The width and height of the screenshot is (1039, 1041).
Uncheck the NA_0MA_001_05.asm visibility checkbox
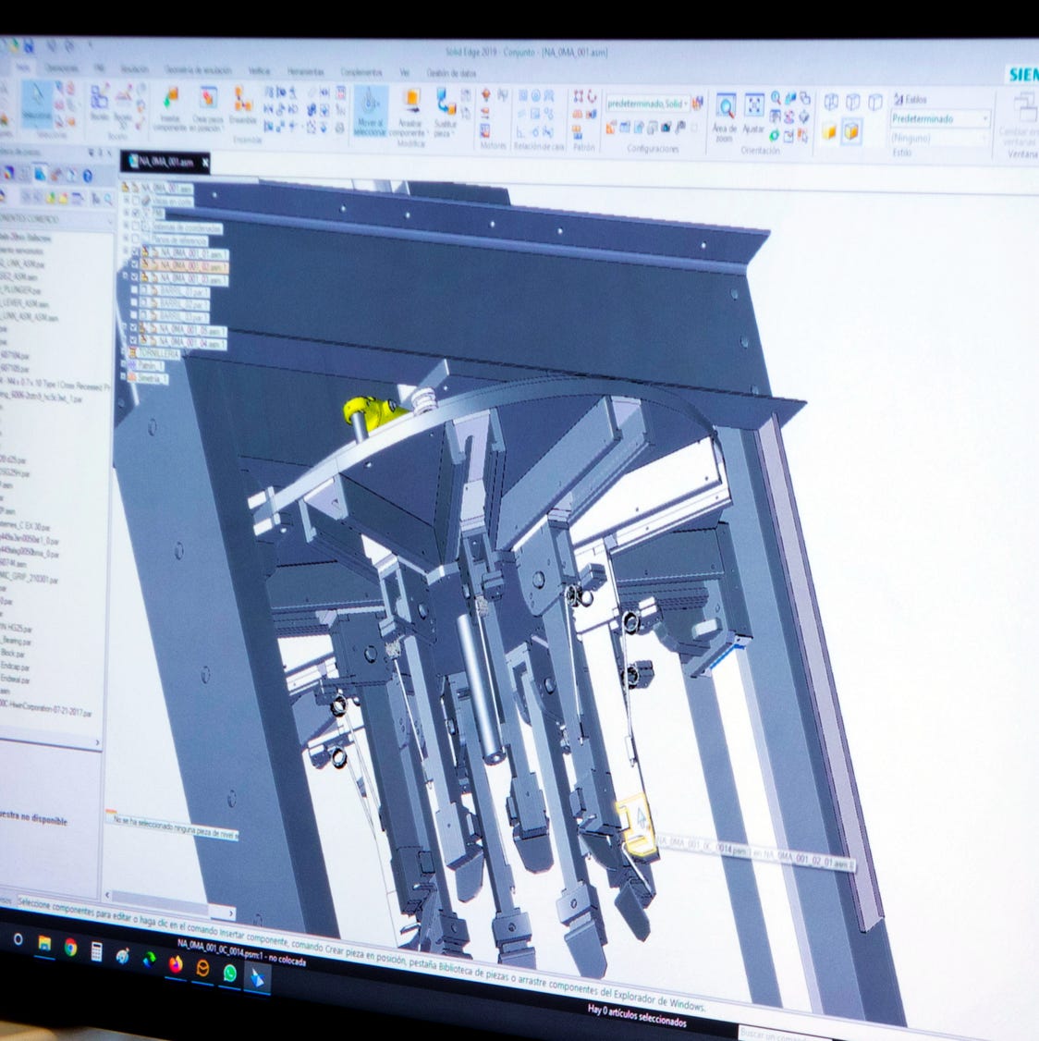coord(136,329)
